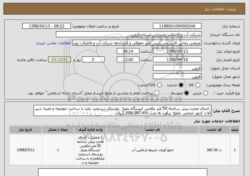249x176 pixels.
Task: Click the delivery city field قزوین
Action: pyautogui.click(x=177, y=77)
